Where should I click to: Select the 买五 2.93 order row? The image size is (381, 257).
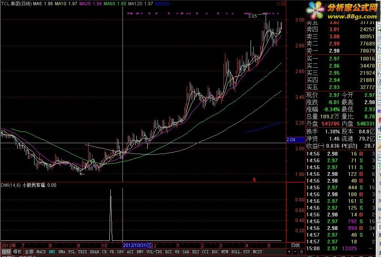pyautogui.click(x=341, y=87)
